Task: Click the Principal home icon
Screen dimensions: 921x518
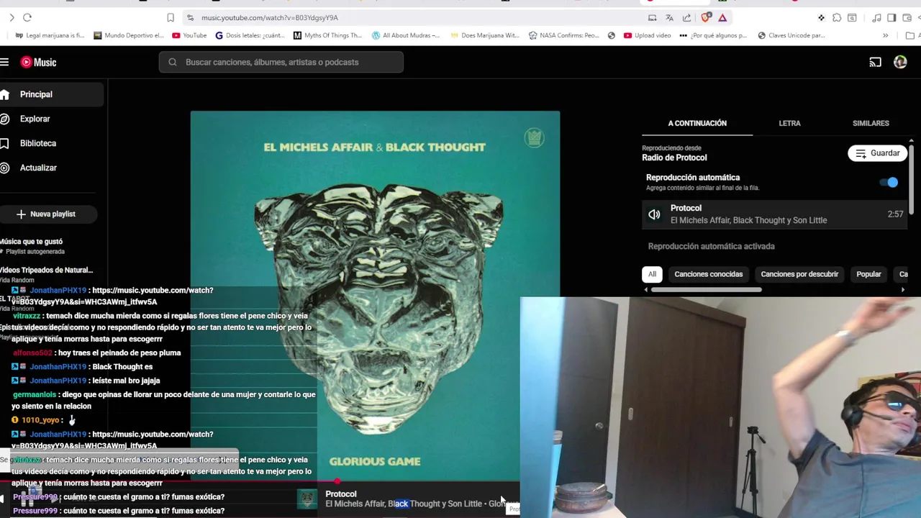Action: pyautogui.click(x=4, y=94)
